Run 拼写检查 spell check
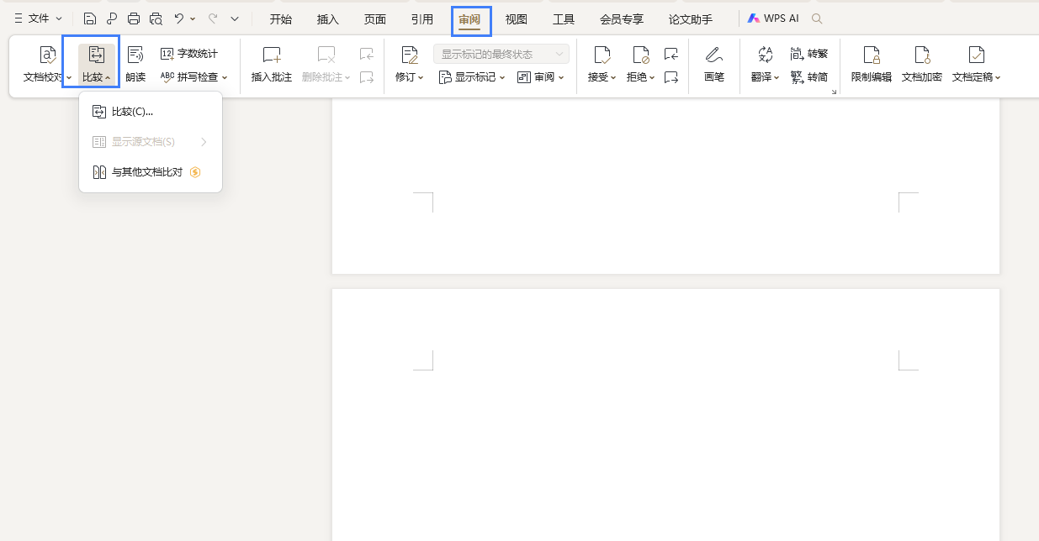 tap(188, 77)
